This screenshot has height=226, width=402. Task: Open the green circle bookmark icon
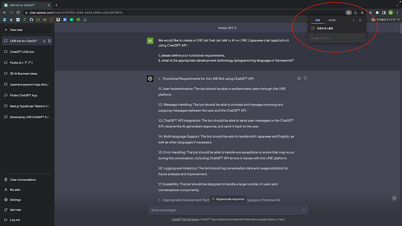click(x=78, y=20)
